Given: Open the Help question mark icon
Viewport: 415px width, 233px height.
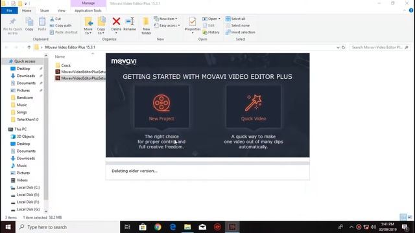Looking at the screenshot, I should pyautogui.click(x=410, y=10).
